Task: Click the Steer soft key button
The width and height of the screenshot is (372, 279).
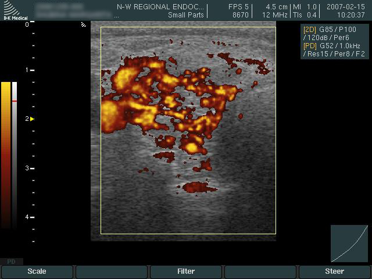Action: tap(335, 271)
